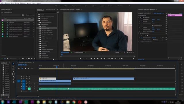This screenshot has height=104, width=184.
Task: Toggle uniform scale checkbox
Action: (x=153, y=26)
